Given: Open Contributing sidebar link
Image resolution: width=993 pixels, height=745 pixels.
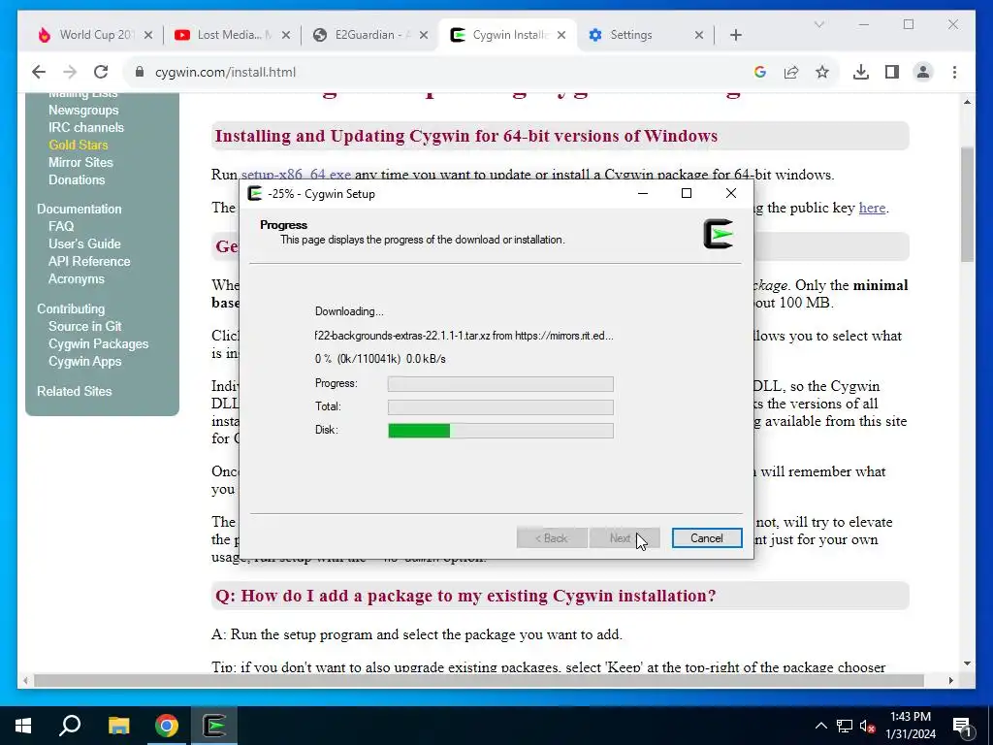Looking at the screenshot, I should pos(71,309).
